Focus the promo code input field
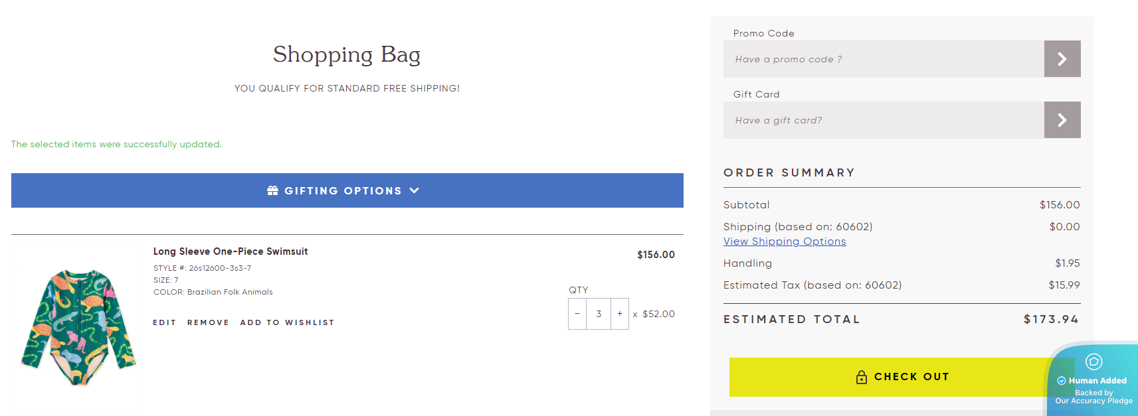The height and width of the screenshot is (416, 1138). pos(884,59)
